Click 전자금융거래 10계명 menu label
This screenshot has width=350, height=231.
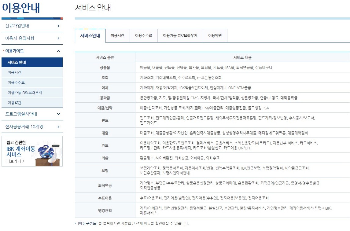(24, 127)
